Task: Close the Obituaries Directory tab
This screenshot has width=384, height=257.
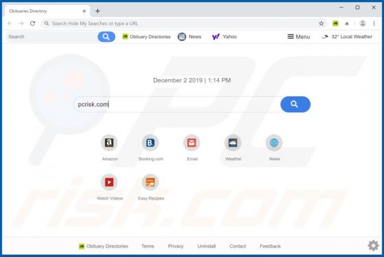Action: (84, 11)
